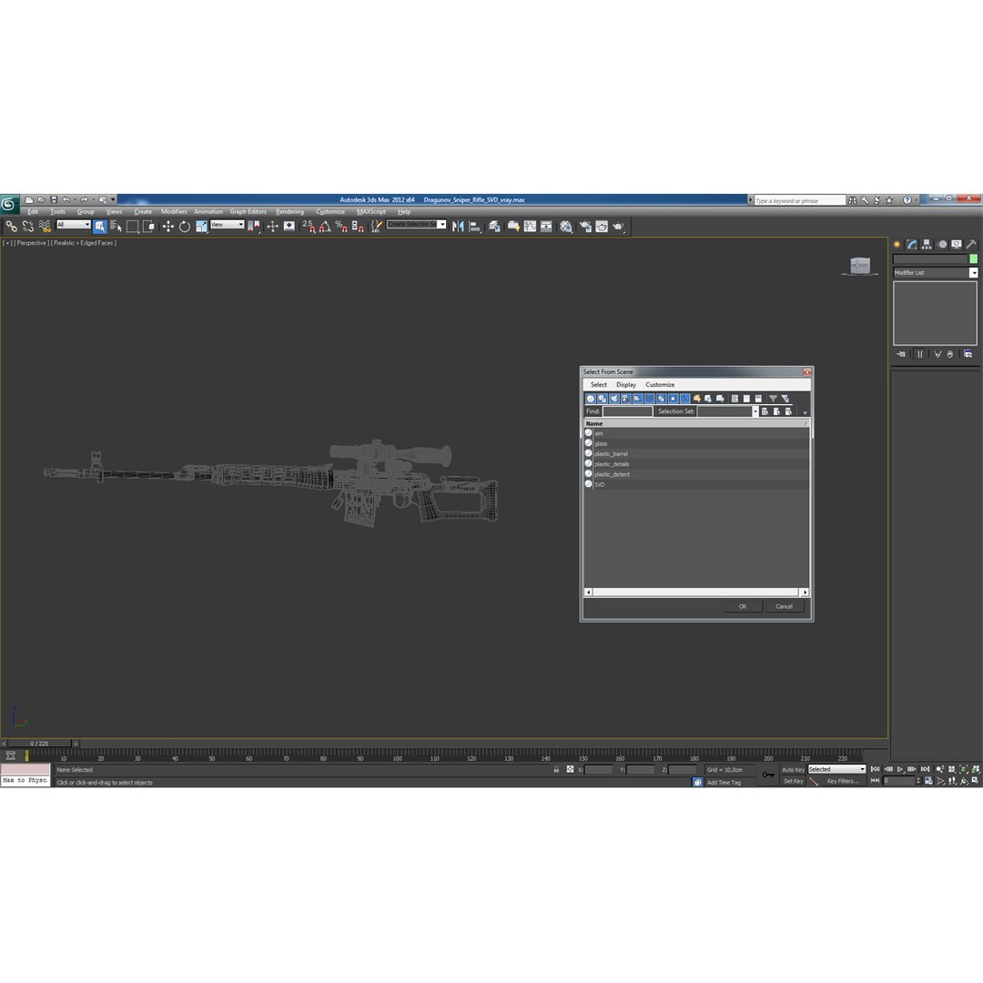This screenshot has height=983, width=983.
Task: Activate the Select and Rotate tool
Action: 184,227
